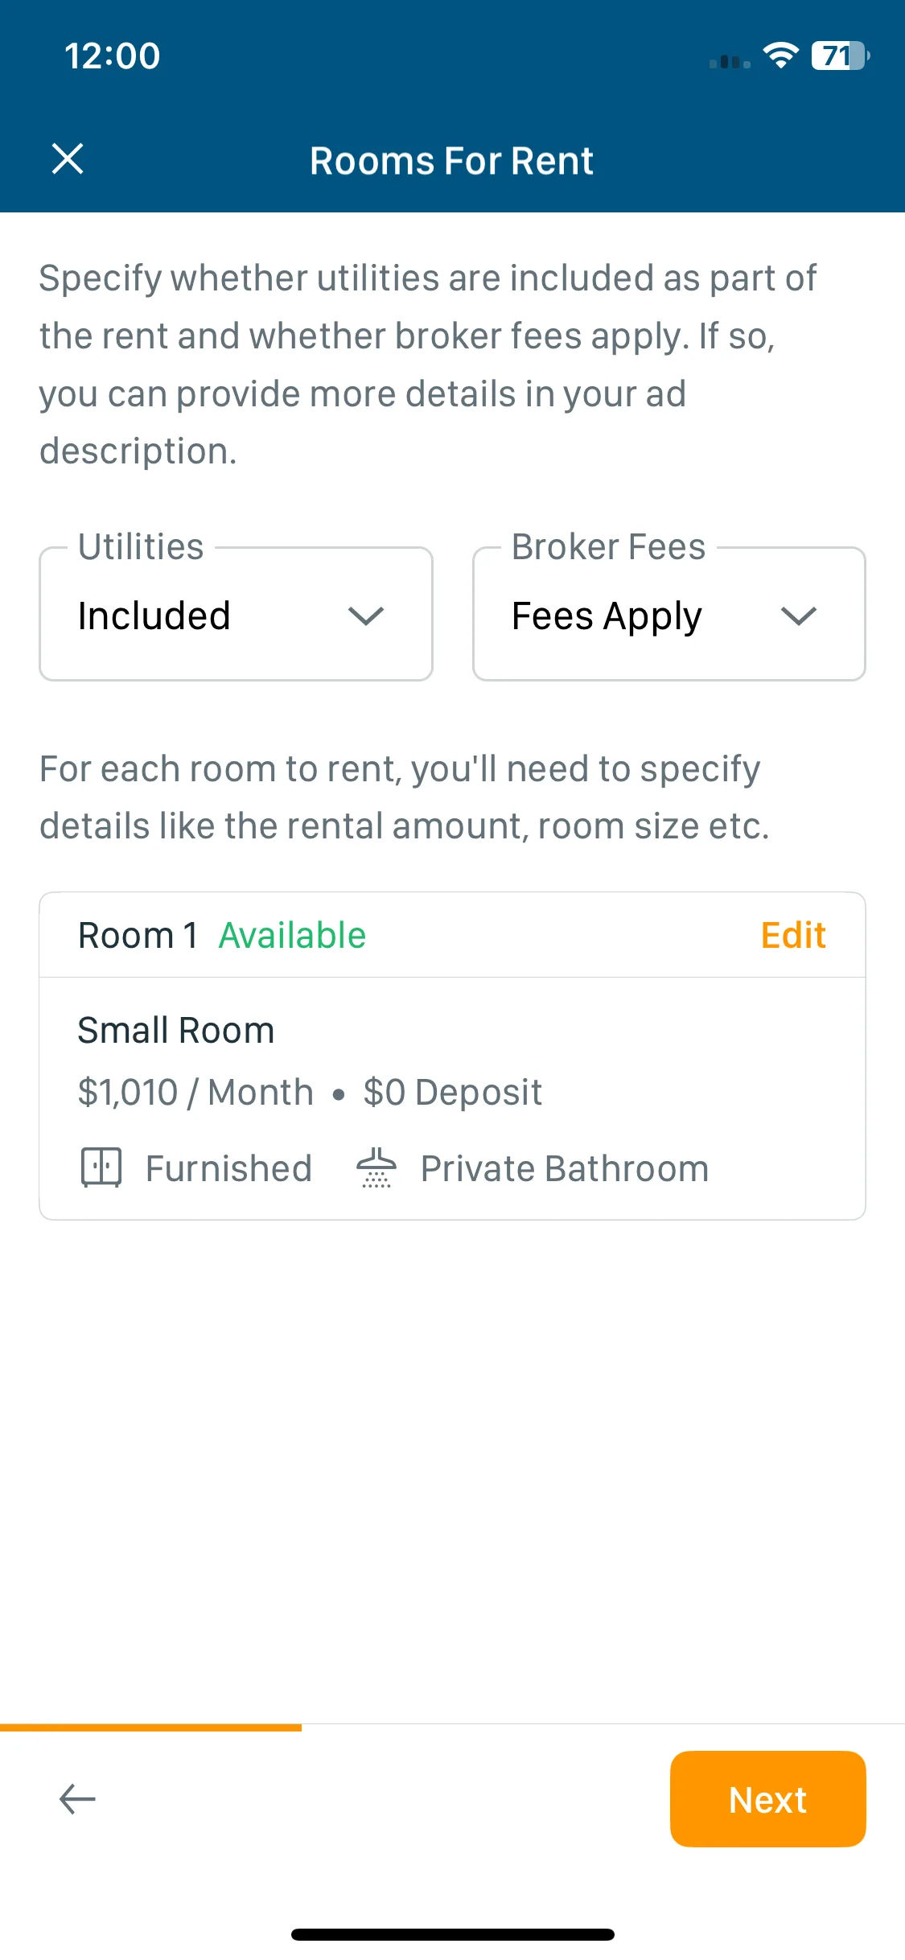Tap the cellular signal icon
Image resolution: width=905 pixels, height=1960 pixels.
tap(730, 61)
